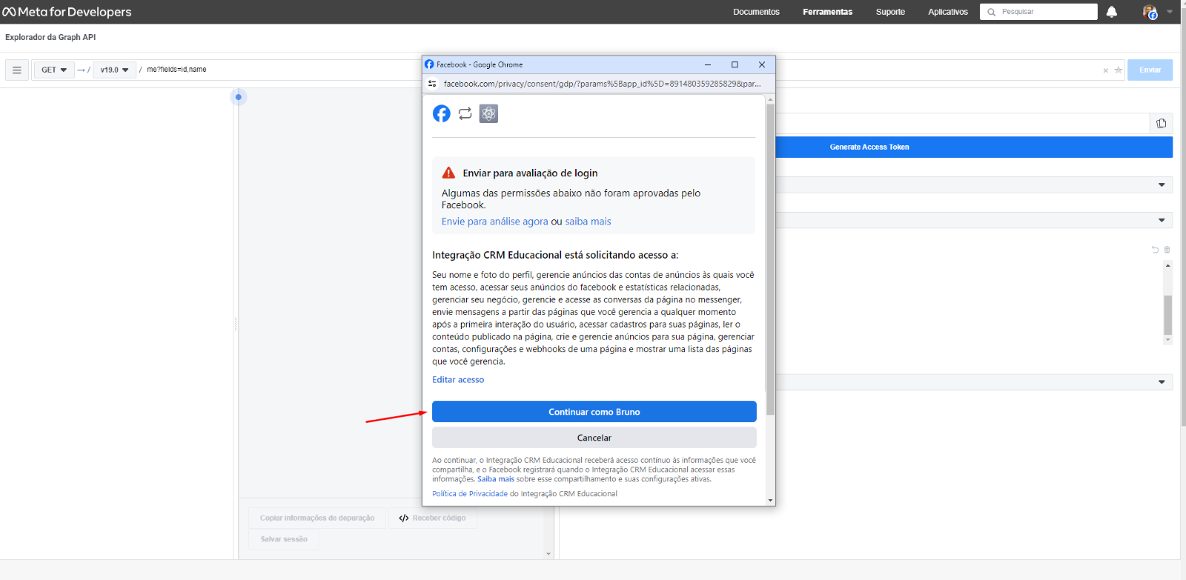
Task: Open Editar acesso link
Action: click(458, 379)
